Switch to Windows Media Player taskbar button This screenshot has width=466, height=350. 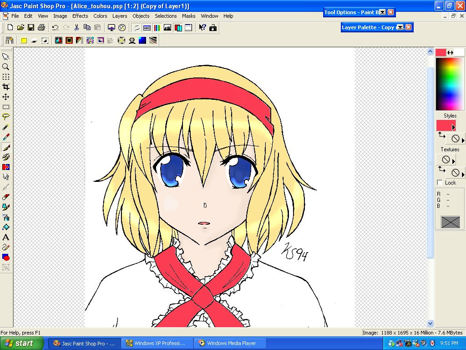tap(229, 343)
